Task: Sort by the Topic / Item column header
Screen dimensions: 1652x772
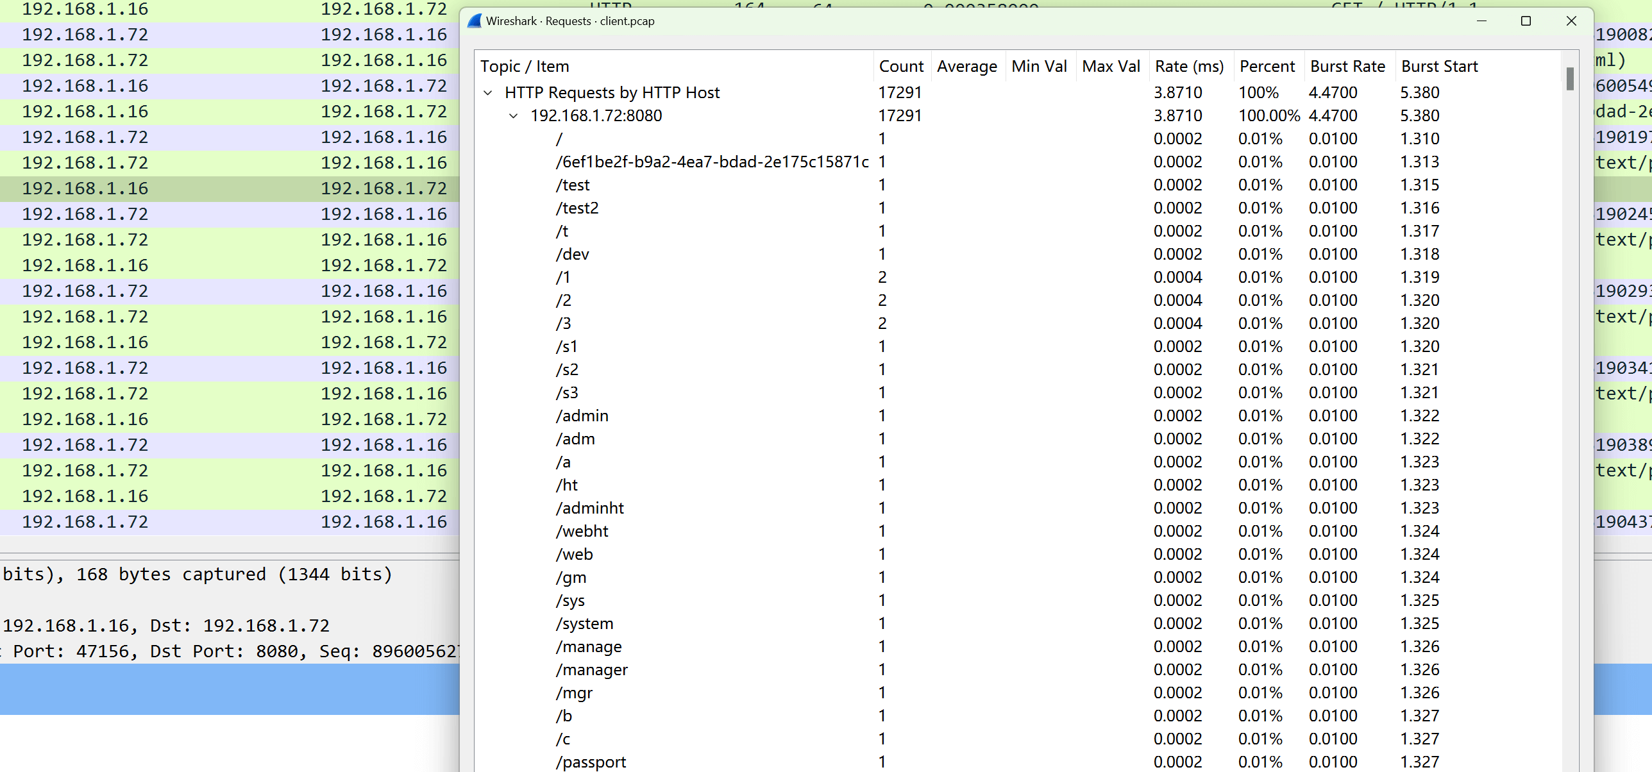Action: coord(675,66)
